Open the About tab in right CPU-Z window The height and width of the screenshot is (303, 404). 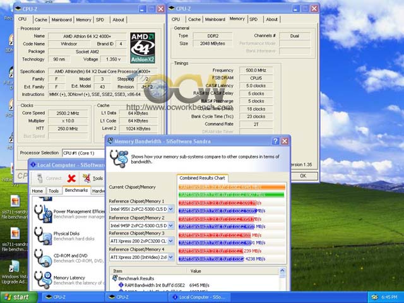271,20
